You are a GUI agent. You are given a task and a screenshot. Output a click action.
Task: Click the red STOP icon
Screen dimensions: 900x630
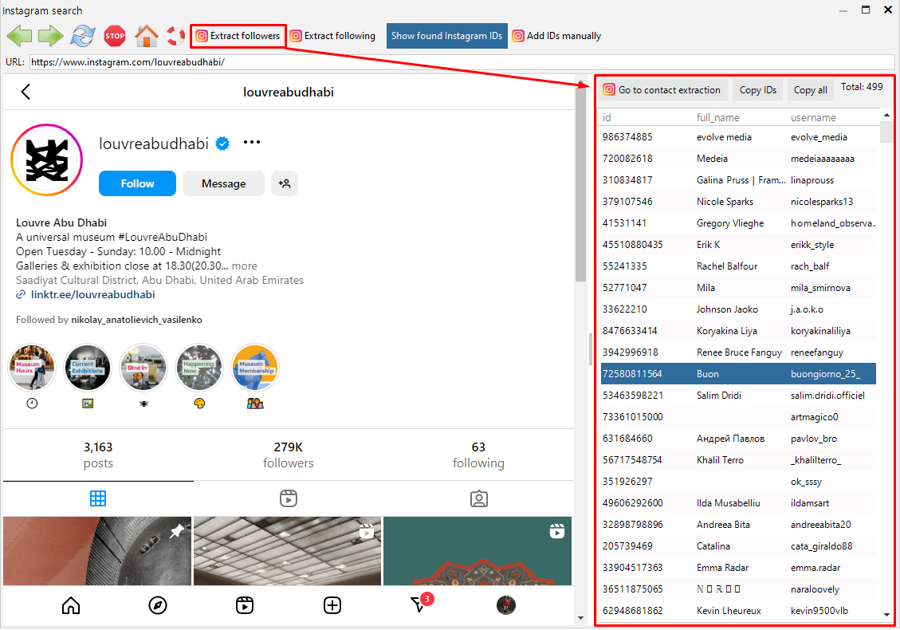(115, 36)
